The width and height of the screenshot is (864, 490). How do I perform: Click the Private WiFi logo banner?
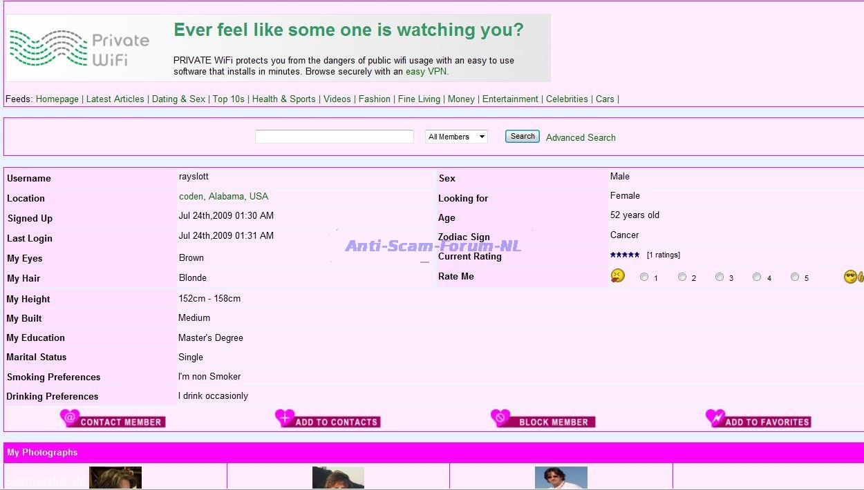click(x=80, y=48)
